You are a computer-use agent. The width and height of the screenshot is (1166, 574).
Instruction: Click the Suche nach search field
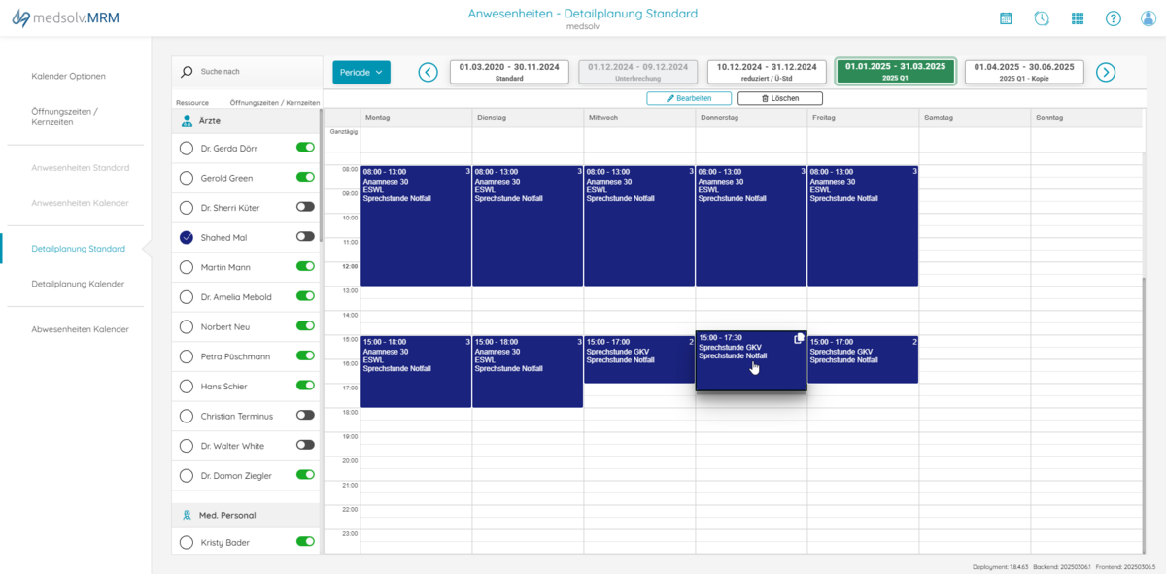click(x=253, y=72)
